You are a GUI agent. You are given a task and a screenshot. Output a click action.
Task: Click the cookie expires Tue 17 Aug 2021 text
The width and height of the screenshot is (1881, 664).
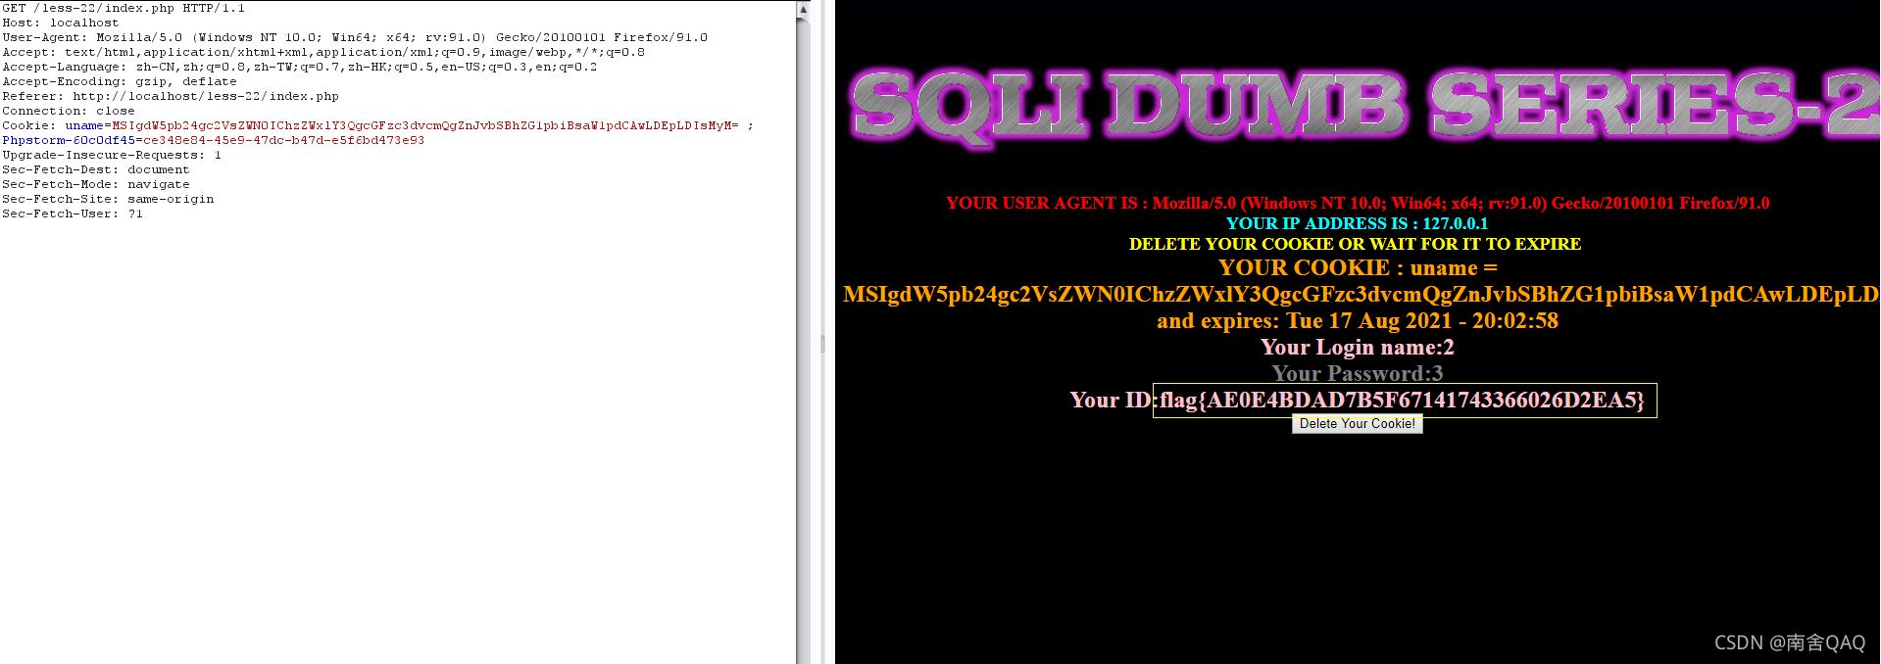click(x=1358, y=320)
